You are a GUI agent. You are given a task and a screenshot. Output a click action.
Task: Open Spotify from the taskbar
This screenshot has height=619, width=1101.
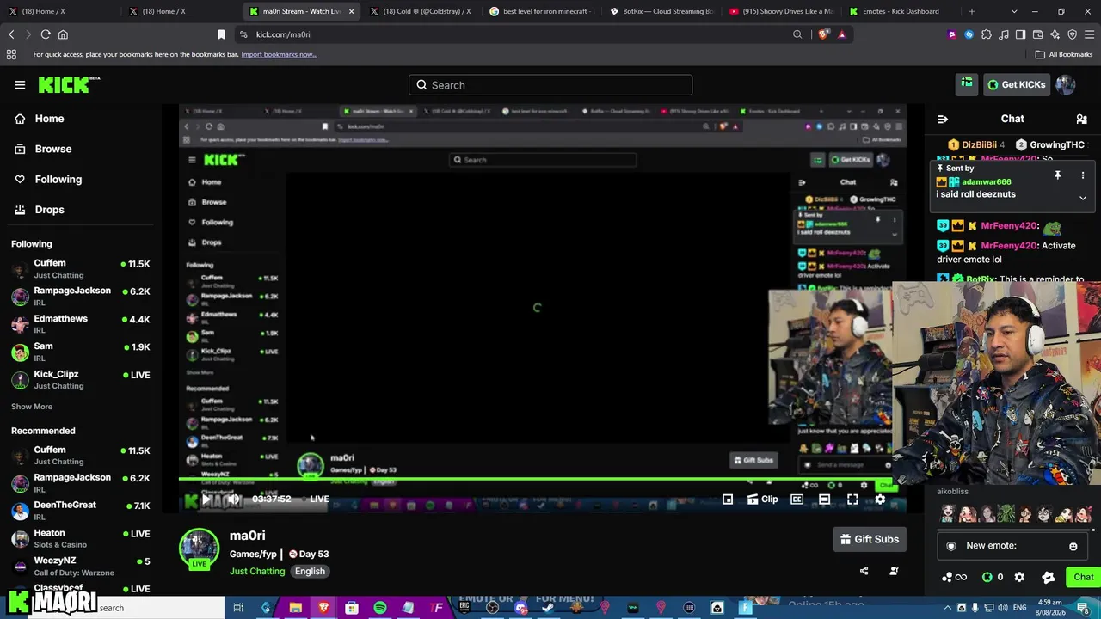click(379, 608)
